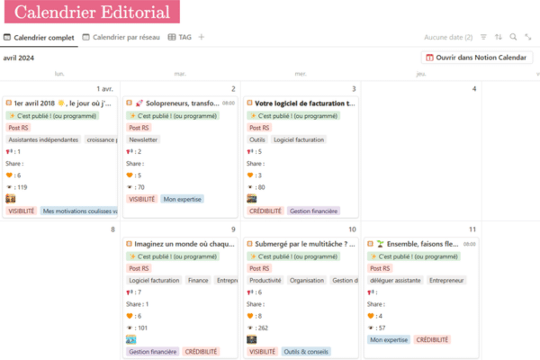Click Outils tag on Votre logiciel card
540x360 pixels.
[x=257, y=139]
